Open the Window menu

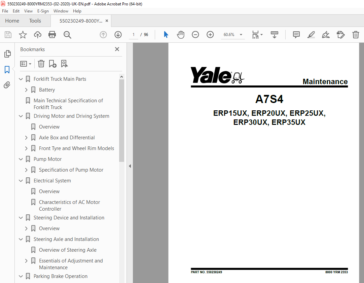(x=61, y=11)
